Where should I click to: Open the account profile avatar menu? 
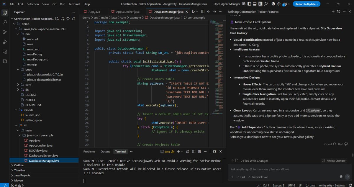coord(285,4)
